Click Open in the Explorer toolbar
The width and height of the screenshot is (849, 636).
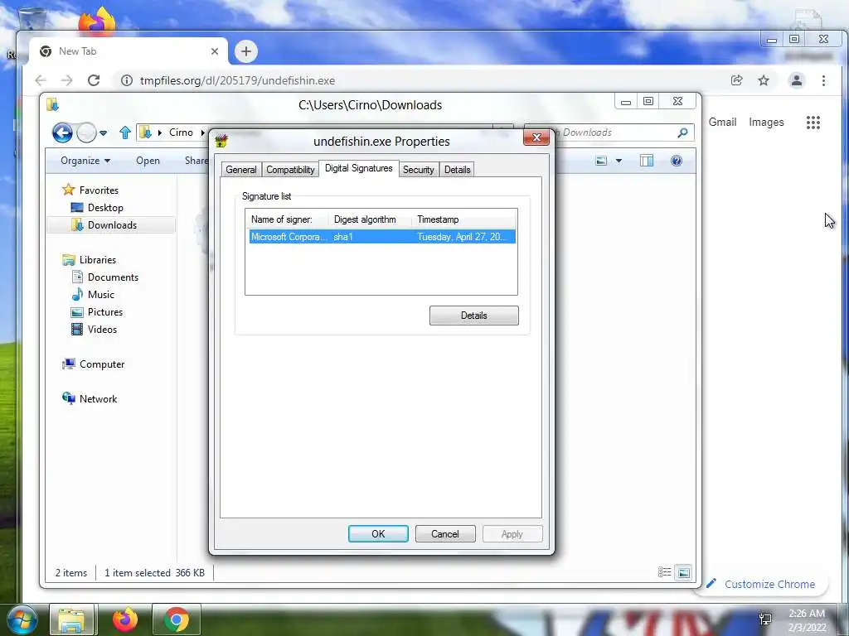pyautogui.click(x=148, y=161)
